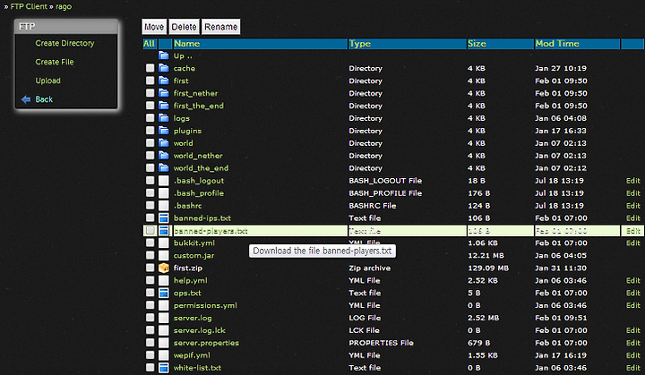Select all files via the All header

pos(149,44)
